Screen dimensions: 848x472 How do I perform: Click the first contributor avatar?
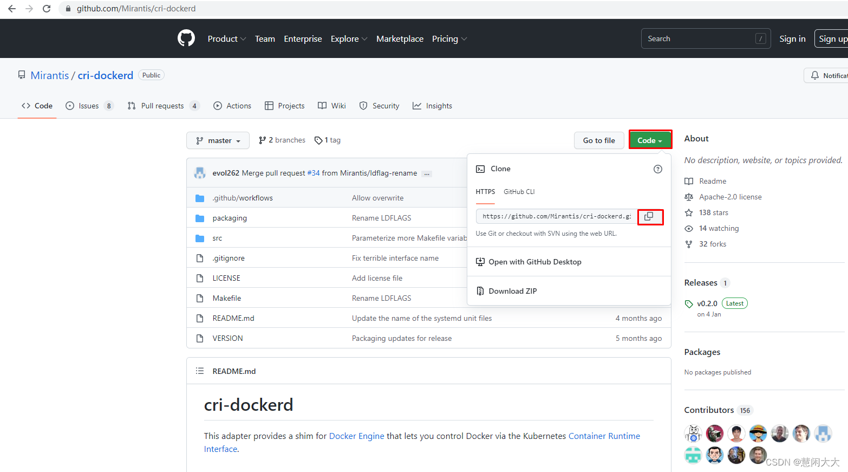pos(693,434)
